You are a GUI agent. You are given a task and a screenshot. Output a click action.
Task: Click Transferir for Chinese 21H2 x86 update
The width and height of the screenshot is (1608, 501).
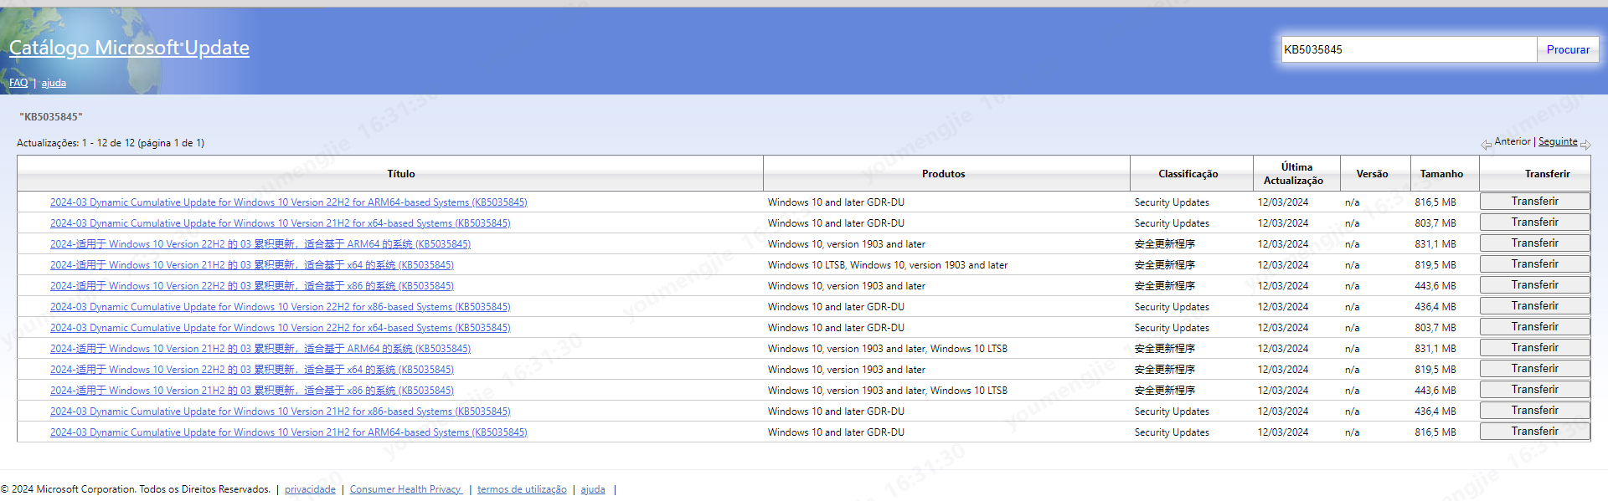click(1534, 390)
